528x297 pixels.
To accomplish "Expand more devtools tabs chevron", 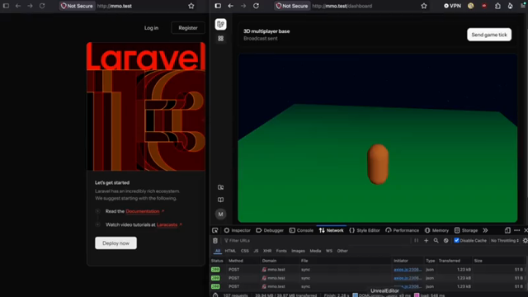I will click(x=485, y=230).
